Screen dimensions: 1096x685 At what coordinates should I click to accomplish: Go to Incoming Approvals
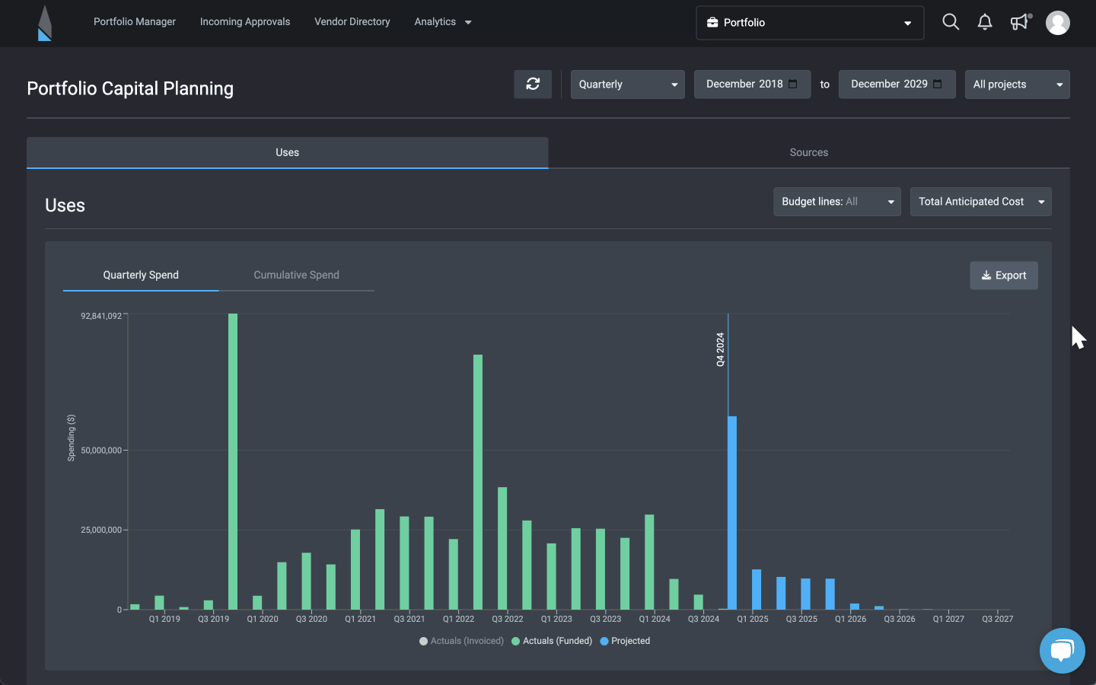coord(245,22)
